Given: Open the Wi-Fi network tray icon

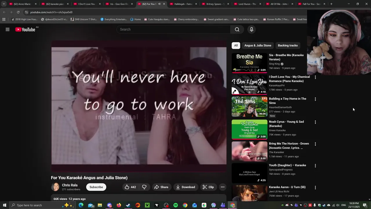Looking at the screenshot, I should tap(333, 205).
